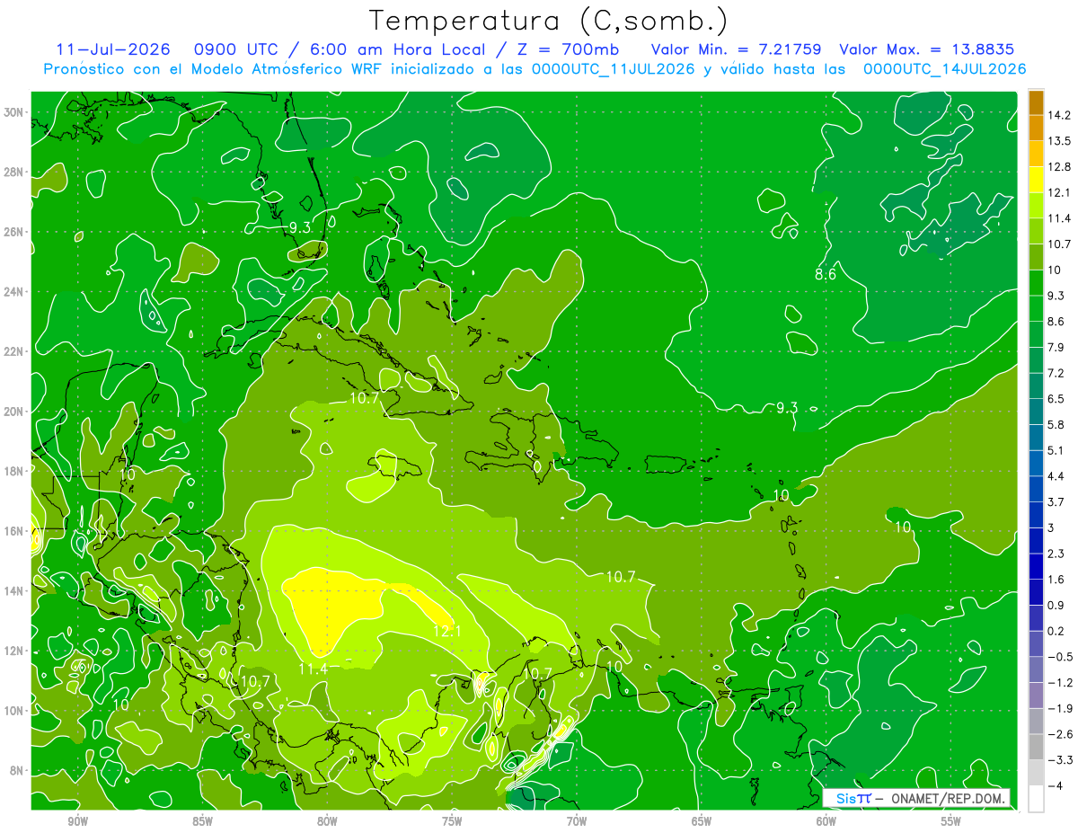Click the '8.6' contour label on the map
Image resolution: width=1078 pixels, height=833 pixels.
coord(826,275)
